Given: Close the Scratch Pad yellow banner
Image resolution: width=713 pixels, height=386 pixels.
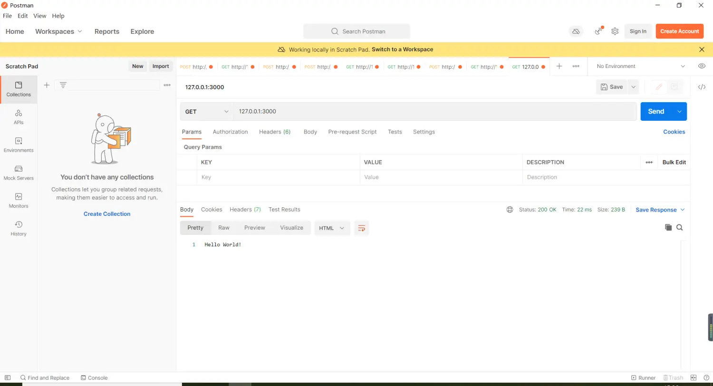Looking at the screenshot, I should click(702, 49).
